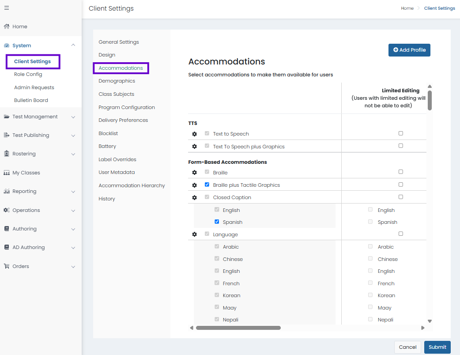Image resolution: width=460 pixels, height=355 pixels.
Task: Open Class Subjects section
Action: point(116,94)
